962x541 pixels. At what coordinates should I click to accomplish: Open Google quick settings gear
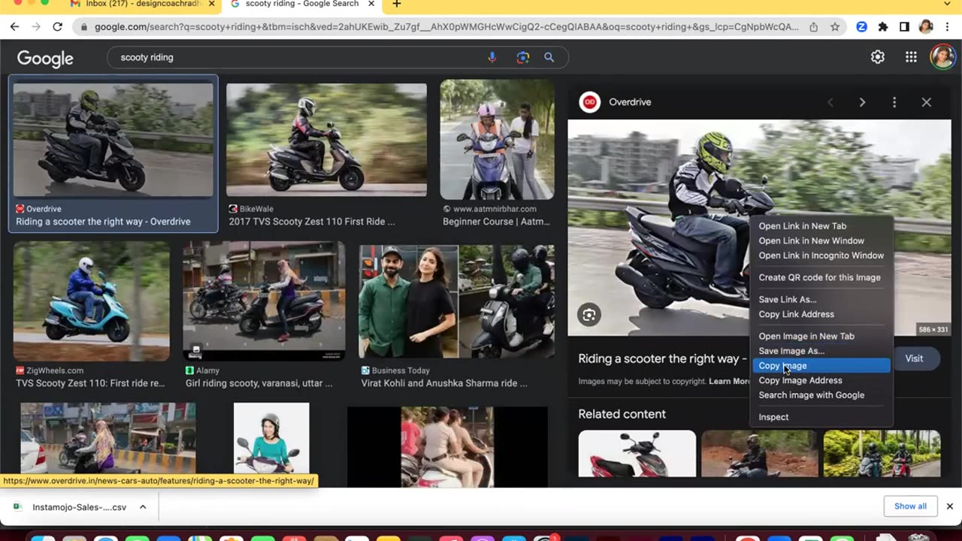click(x=878, y=57)
